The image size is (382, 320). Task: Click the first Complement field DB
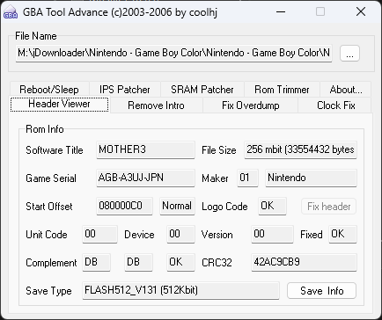pos(96,262)
